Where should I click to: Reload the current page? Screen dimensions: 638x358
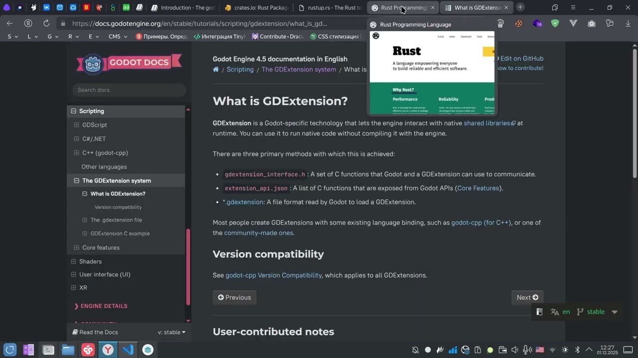click(x=46, y=23)
